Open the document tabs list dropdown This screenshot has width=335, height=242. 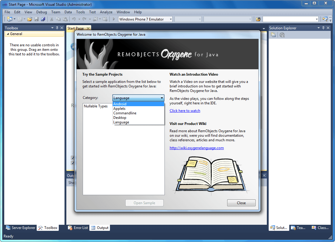click(x=264, y=29)
